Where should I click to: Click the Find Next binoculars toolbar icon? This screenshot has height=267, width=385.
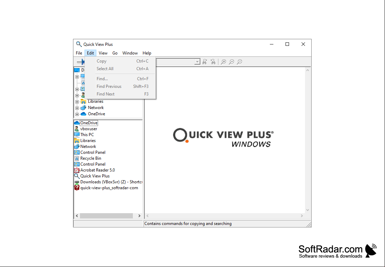pyautogui.click(x=204, y=62)
